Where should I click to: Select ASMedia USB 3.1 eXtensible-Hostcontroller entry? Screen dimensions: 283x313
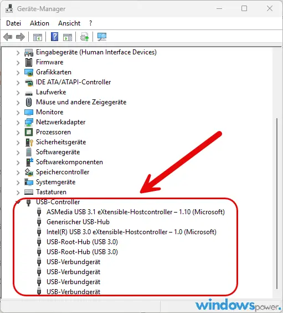click(136, 212)
